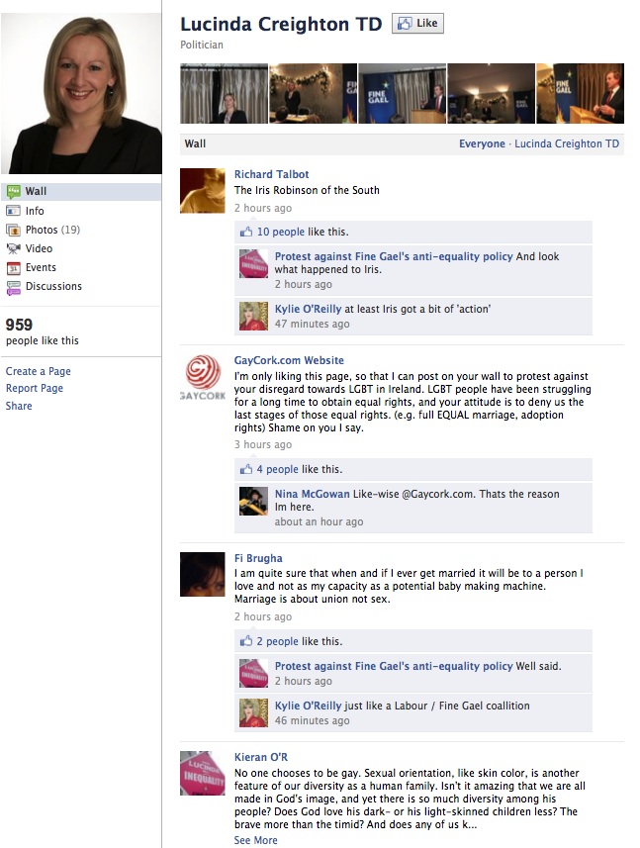This screenshot has width=640, height=848.
Task: Click the Video camera icon in sidebar
Action: tap(14, 248)
